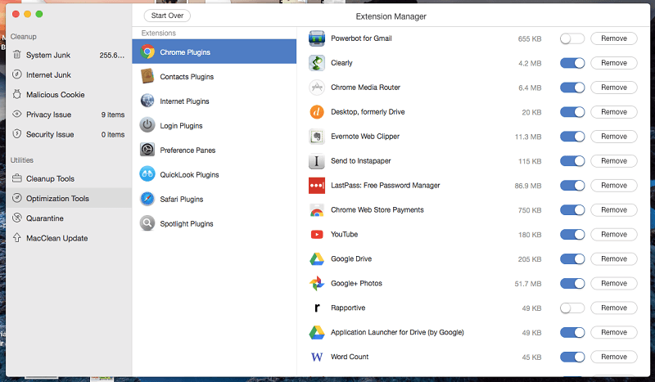Viewport: 655px width, 382px height.
Task: Click the System Junk trash icon
Action: (x=16, y=55)
